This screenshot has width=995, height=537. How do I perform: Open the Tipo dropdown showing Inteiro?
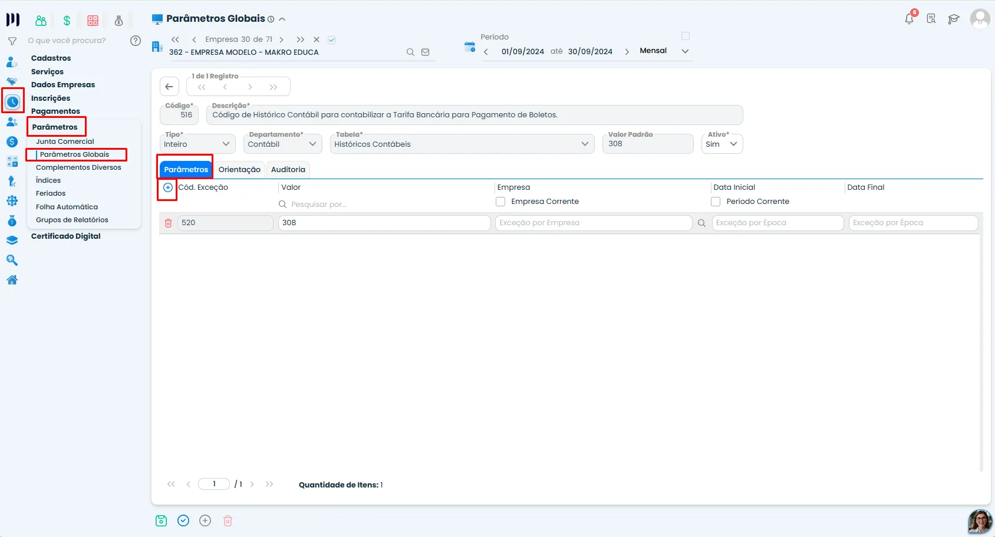click(197, 144)
